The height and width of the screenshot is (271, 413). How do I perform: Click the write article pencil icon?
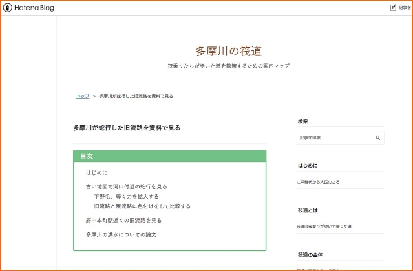click(393, 8)
